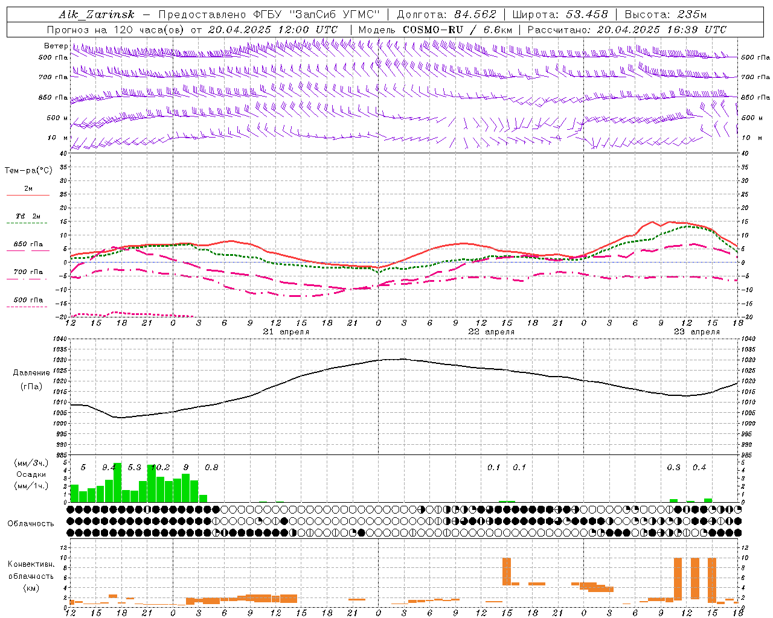Click the elevation label Высота: 235м
The image size is (773, 618).
(666, 14)
